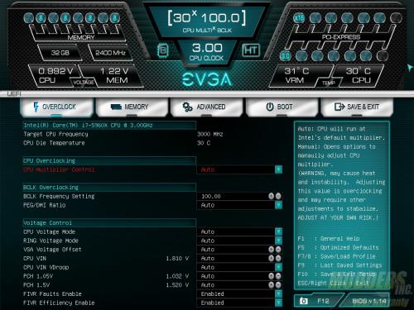The height and width of the screenshot is (310, 414).
Task: Click the x16 PCI-Express slot indicator
Action: [299, 18]
